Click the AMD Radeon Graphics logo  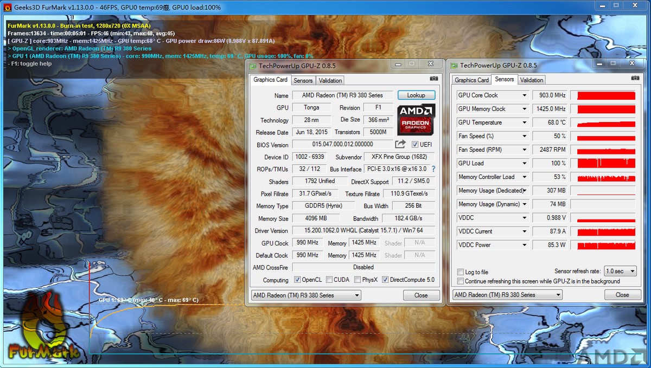click(416, 120)
